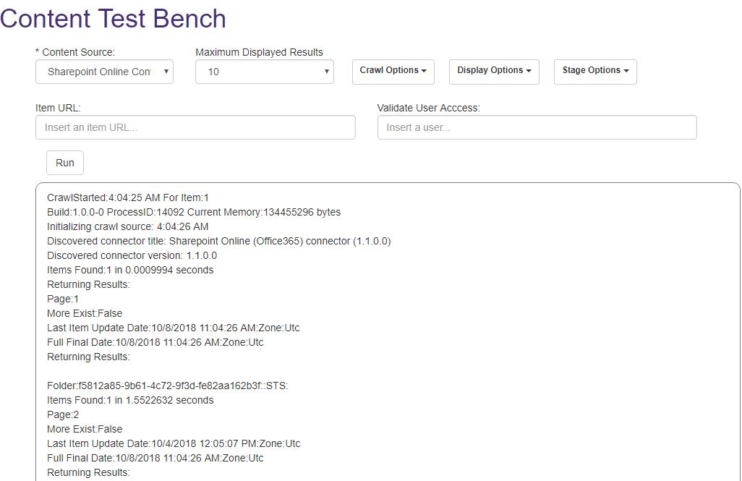Screen dimensions: 742x481
Task: Click the Content Test Bench heading
Action: pos(114,19)
